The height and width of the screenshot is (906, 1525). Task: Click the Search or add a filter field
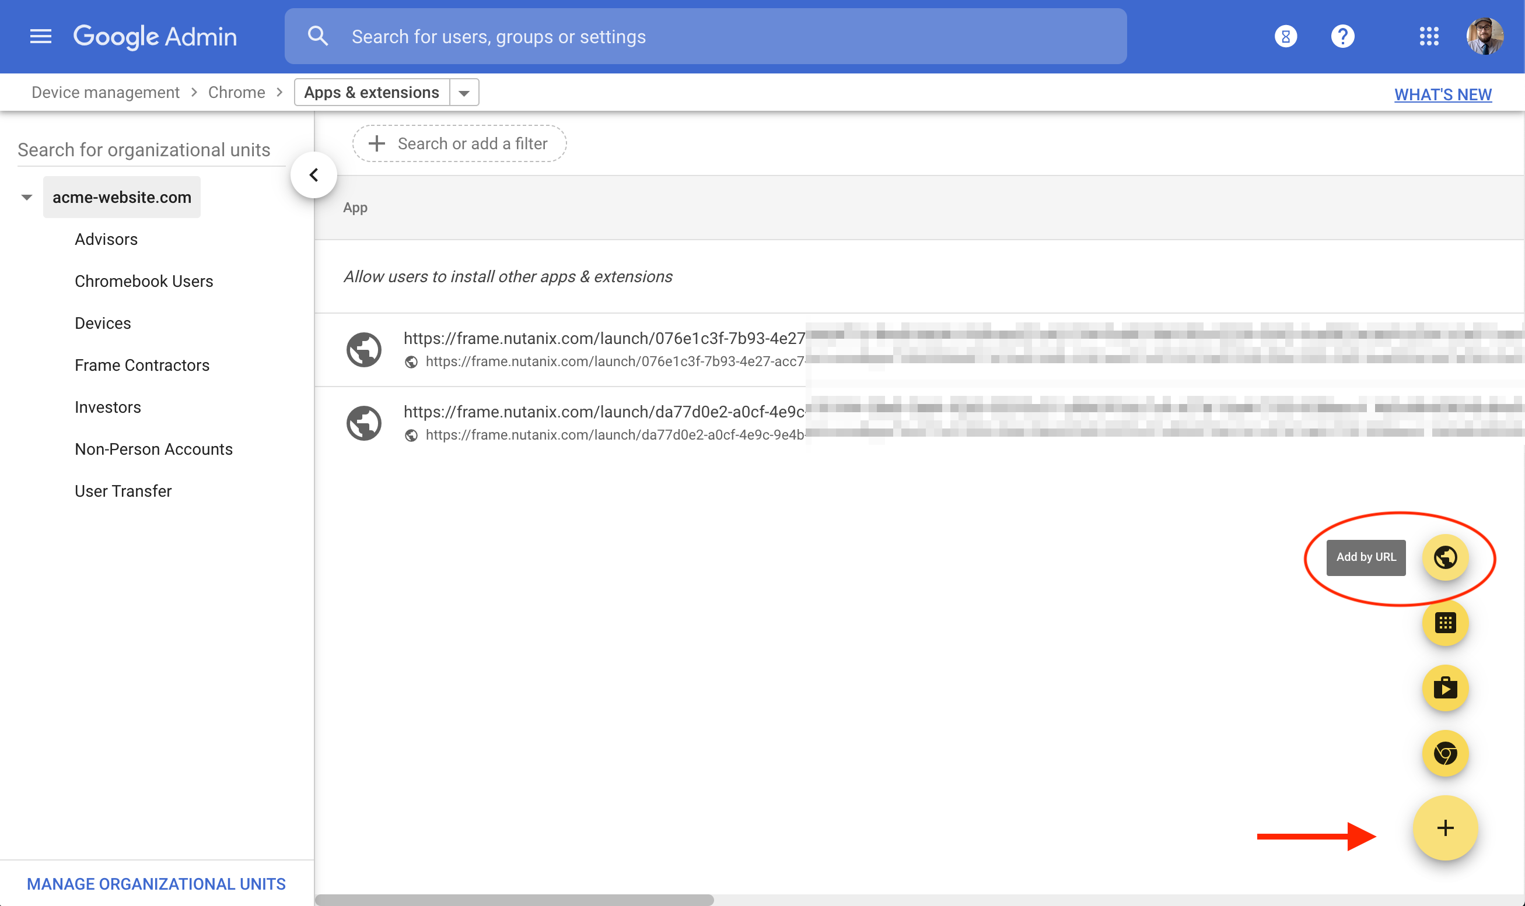point(459,144)
